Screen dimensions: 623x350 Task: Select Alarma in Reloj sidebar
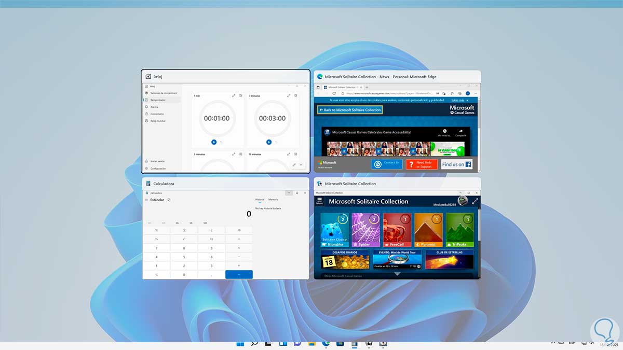(162, 107)
